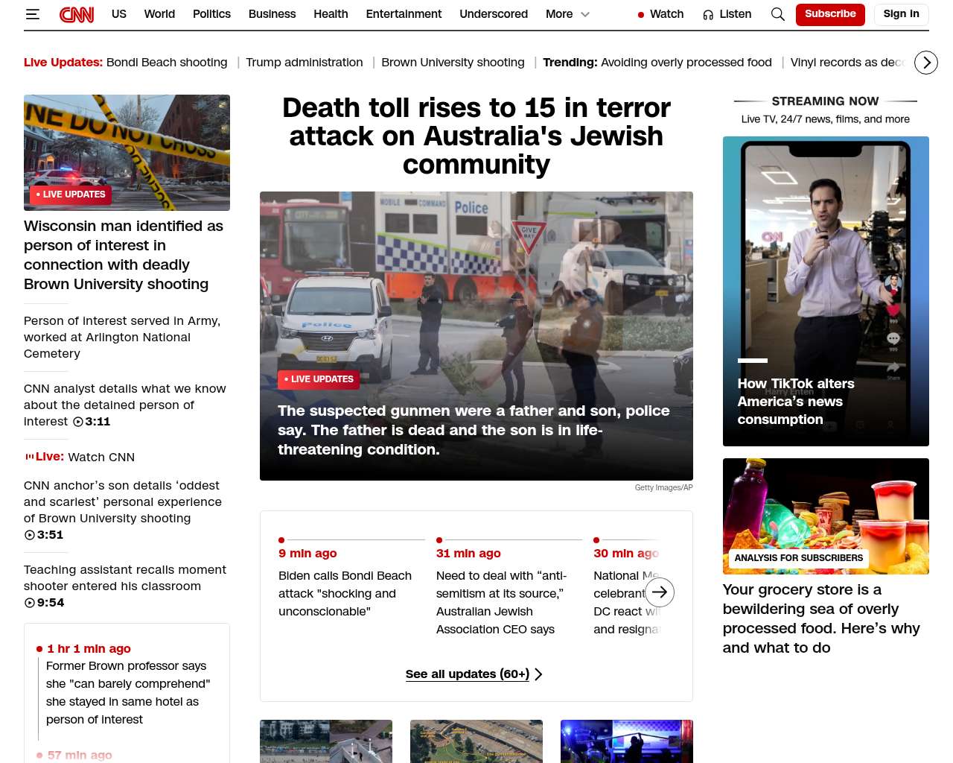Click Live: Watch CNN link
This screenshot has width=953, height=763.
[x=80, y=457]
